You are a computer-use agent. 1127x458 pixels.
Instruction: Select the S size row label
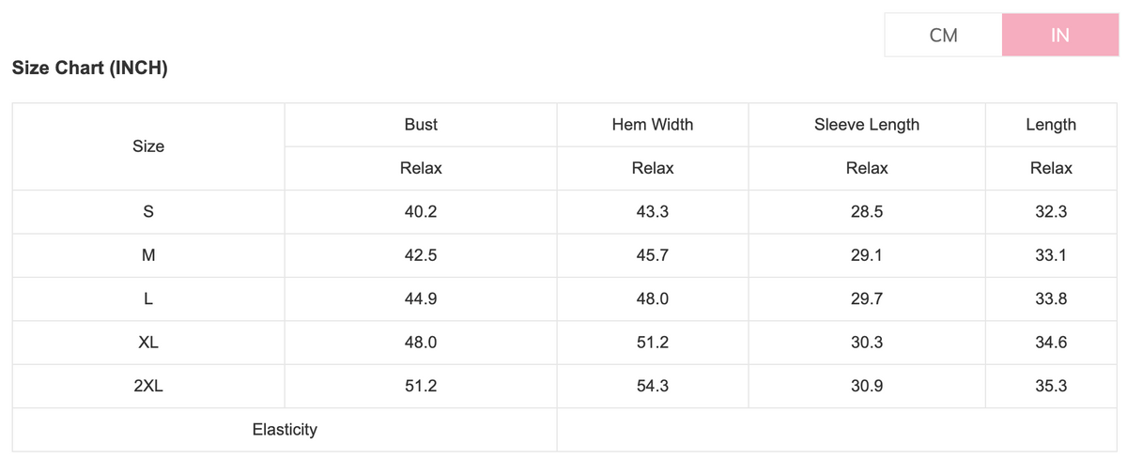pos(148,212)
